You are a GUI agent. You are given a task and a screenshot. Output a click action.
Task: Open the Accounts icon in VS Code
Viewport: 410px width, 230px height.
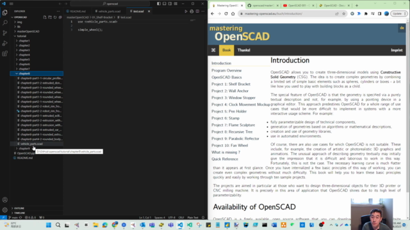pyautogui.click(x=4, y=200)
